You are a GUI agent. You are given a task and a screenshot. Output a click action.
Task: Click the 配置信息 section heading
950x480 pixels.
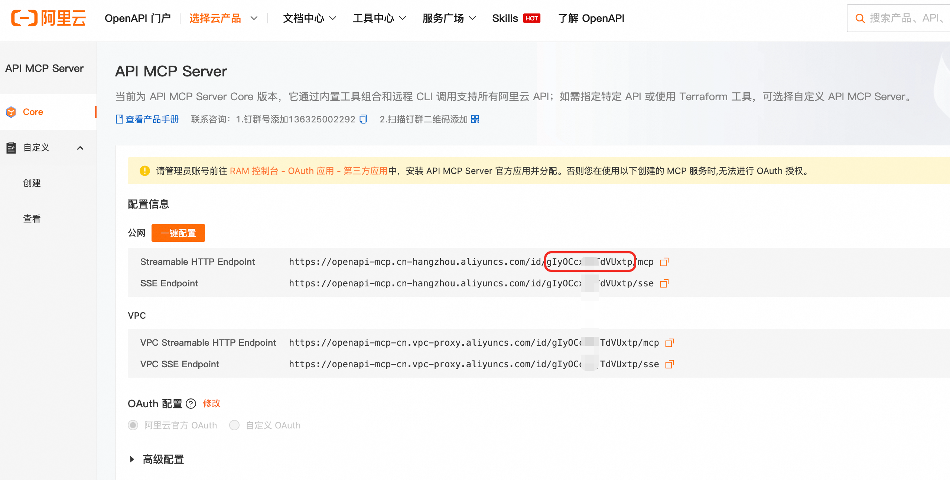coord(149,204)
